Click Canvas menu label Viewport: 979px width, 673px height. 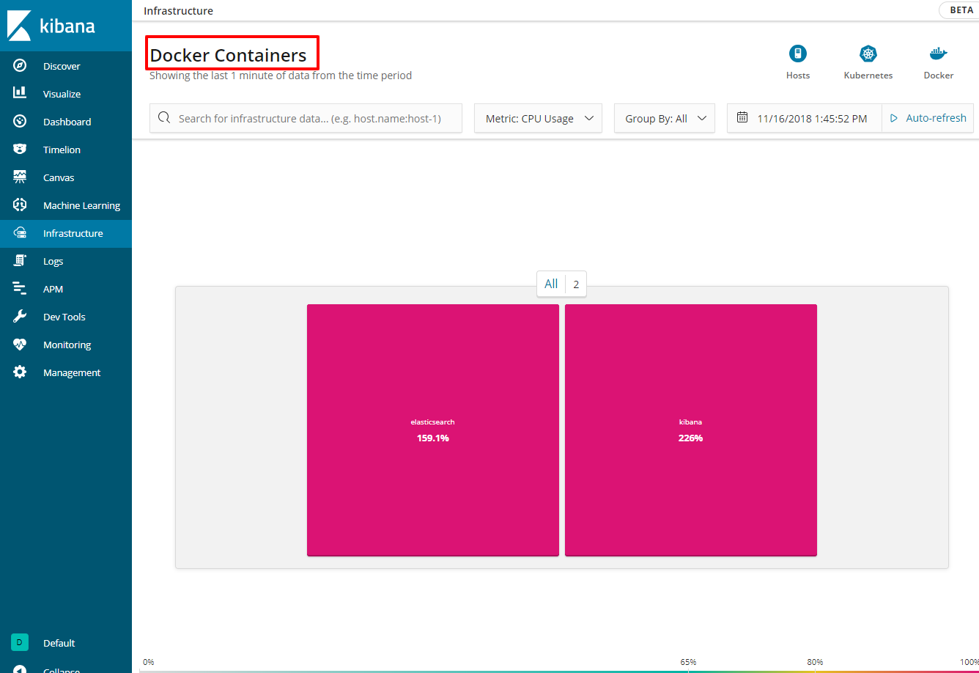pyautogui.click(x=59, y=177)
